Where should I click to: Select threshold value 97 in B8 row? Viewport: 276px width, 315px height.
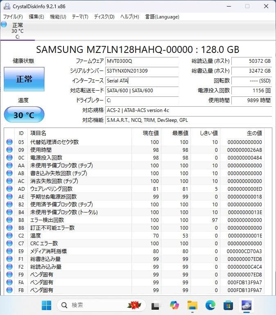(215, 220)
